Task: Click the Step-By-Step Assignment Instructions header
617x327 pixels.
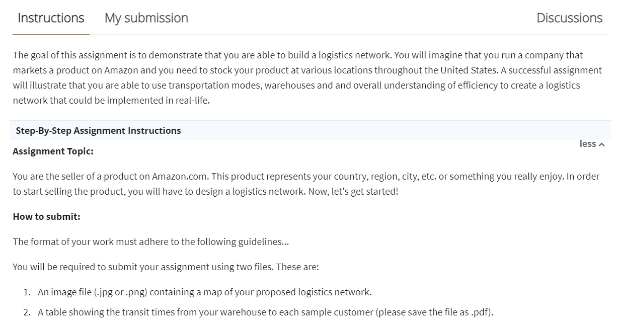Action: tap(98, 131)
